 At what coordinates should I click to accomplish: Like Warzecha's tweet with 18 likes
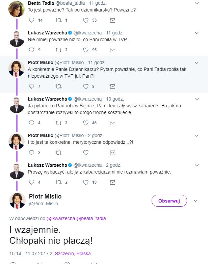[86, 182]
